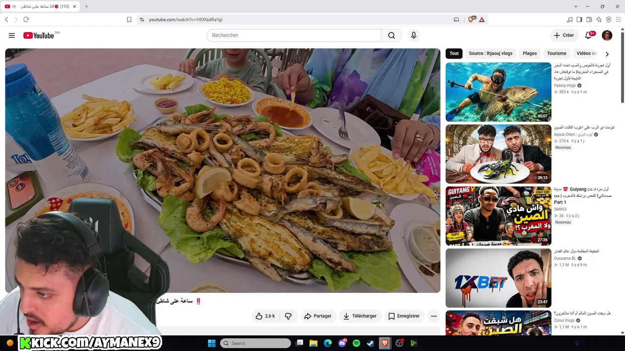Select the "Source : Ihjaouj vlogs" chip
The image size is (625, 351).
tap(491, 54)
